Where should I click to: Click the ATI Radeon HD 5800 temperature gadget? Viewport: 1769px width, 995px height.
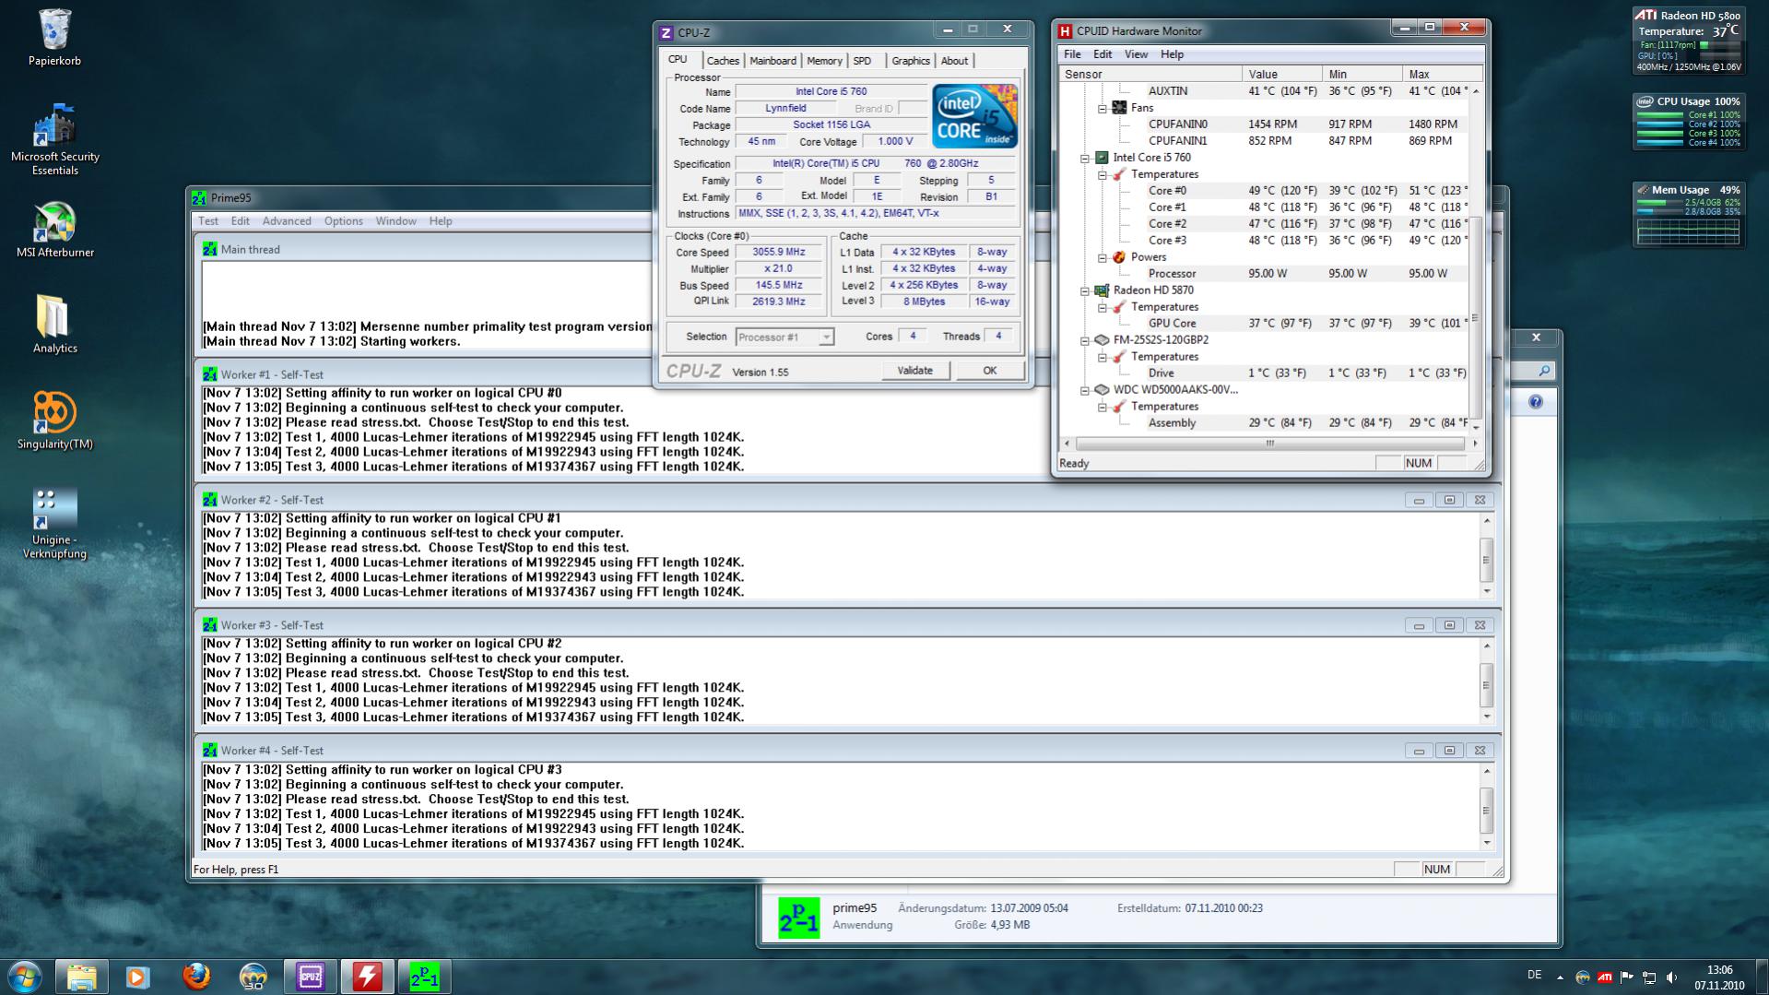(x=1689, y=41)
